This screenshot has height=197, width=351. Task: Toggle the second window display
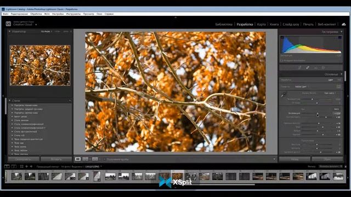14,166
